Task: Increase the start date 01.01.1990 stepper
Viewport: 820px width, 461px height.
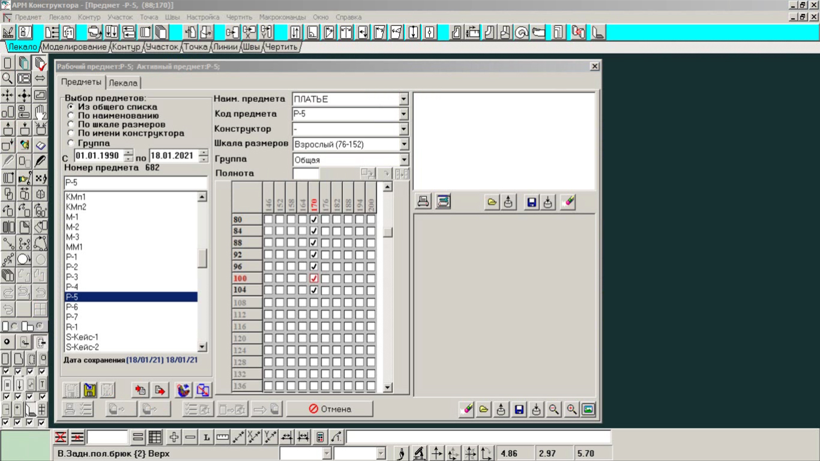Action: 128,152
